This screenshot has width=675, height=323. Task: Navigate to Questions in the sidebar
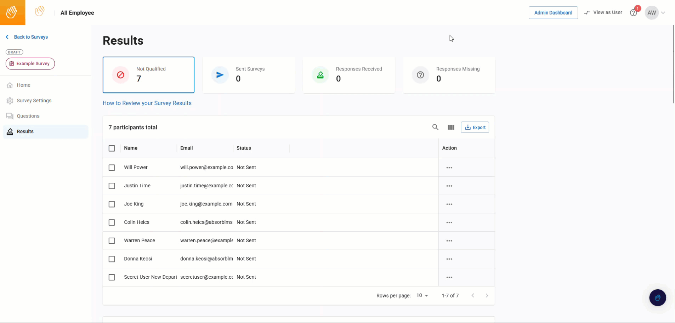coord(28,116)
